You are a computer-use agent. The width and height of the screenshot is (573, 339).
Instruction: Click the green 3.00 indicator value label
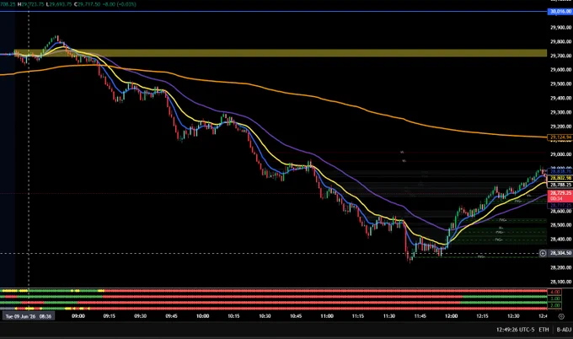click(554, 299)
